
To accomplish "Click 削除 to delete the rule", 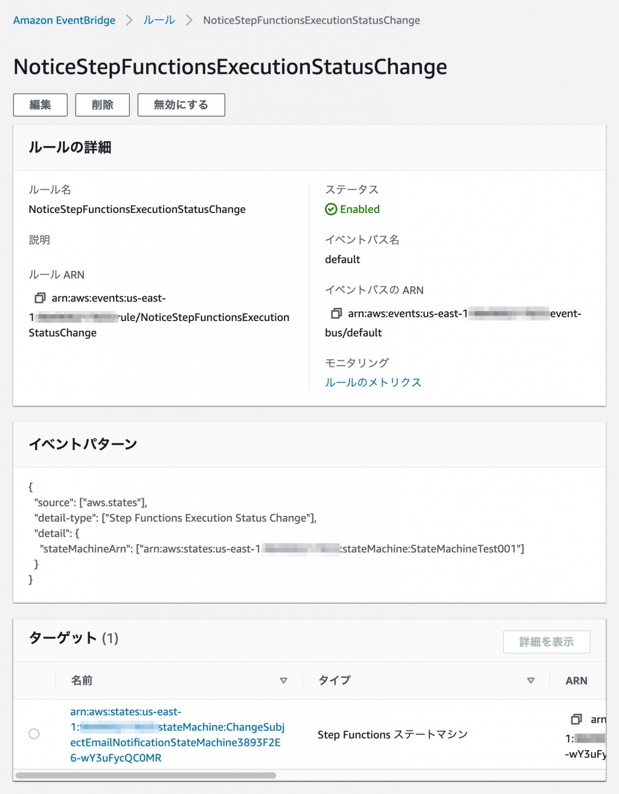I will tap(103, 104).
